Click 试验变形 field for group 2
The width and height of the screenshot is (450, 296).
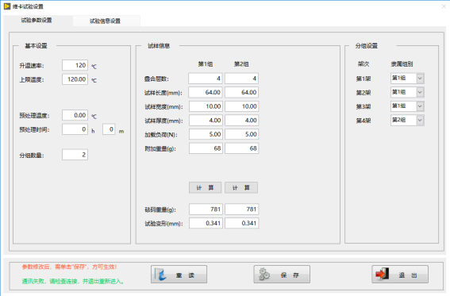pyautogui.click(x=241, y=223)
